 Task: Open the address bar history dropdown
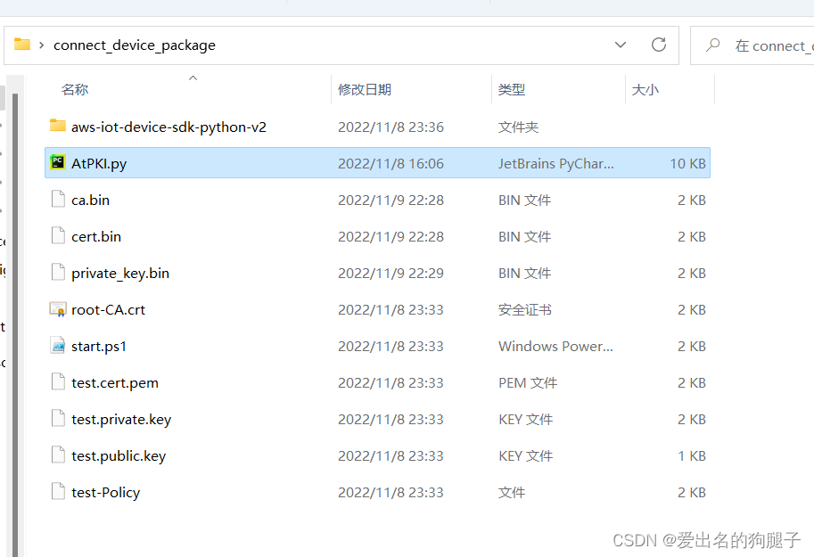pos(621,45)
